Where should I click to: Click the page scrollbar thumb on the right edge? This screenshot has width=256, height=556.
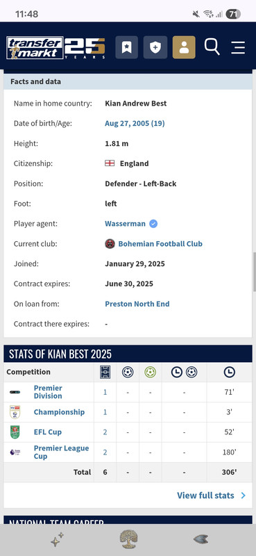coord(254,272)
